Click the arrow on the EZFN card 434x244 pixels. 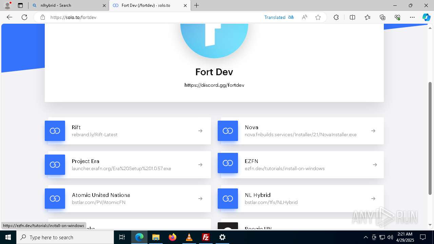375,165
